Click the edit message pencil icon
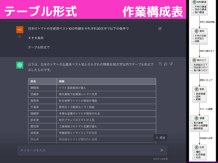218x163 pixels. (160, 29)
